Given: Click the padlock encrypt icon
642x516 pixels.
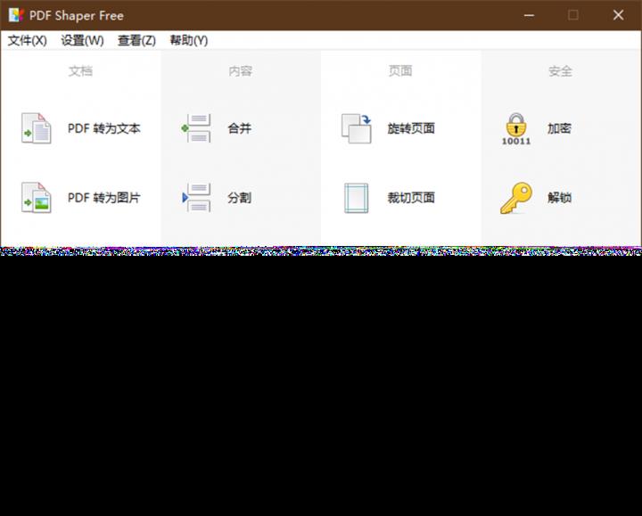Looking at the screenshot, I should (x=516, y=129).
